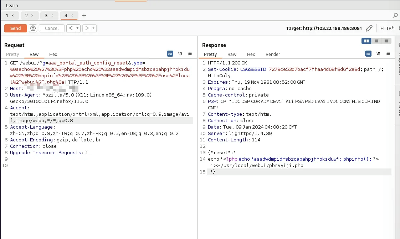Open the Repeater search magnifier
This screenshot has height=239, width=400.
[395, 16]
